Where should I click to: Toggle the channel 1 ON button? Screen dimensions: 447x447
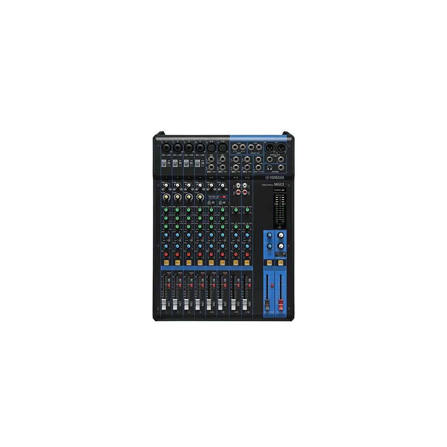click(x=166, y=262)
